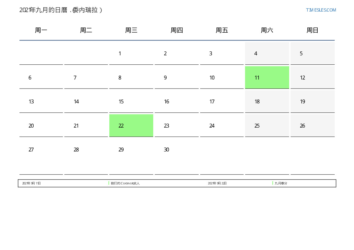Select date 16 in the calendar
Screen dimensions: 354x250
pos(177,102)
